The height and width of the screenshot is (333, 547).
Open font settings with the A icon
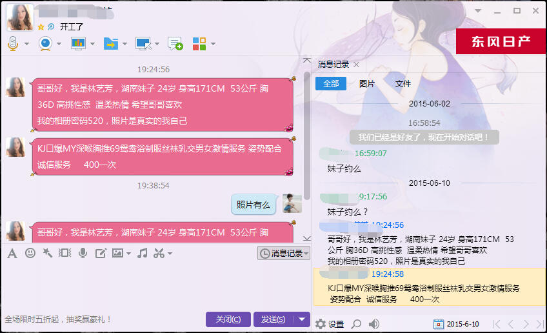point(12,254)
